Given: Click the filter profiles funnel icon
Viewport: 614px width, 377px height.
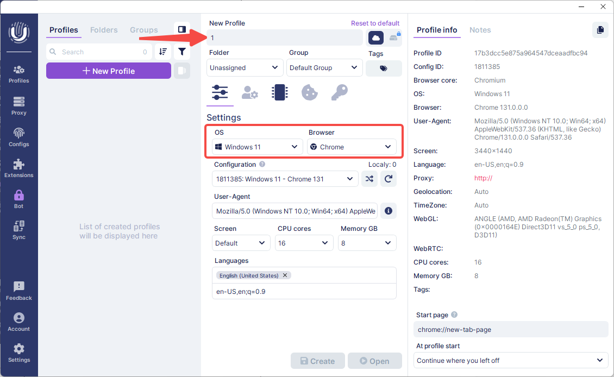Looking at the screenshot, I should click(182, 52).
